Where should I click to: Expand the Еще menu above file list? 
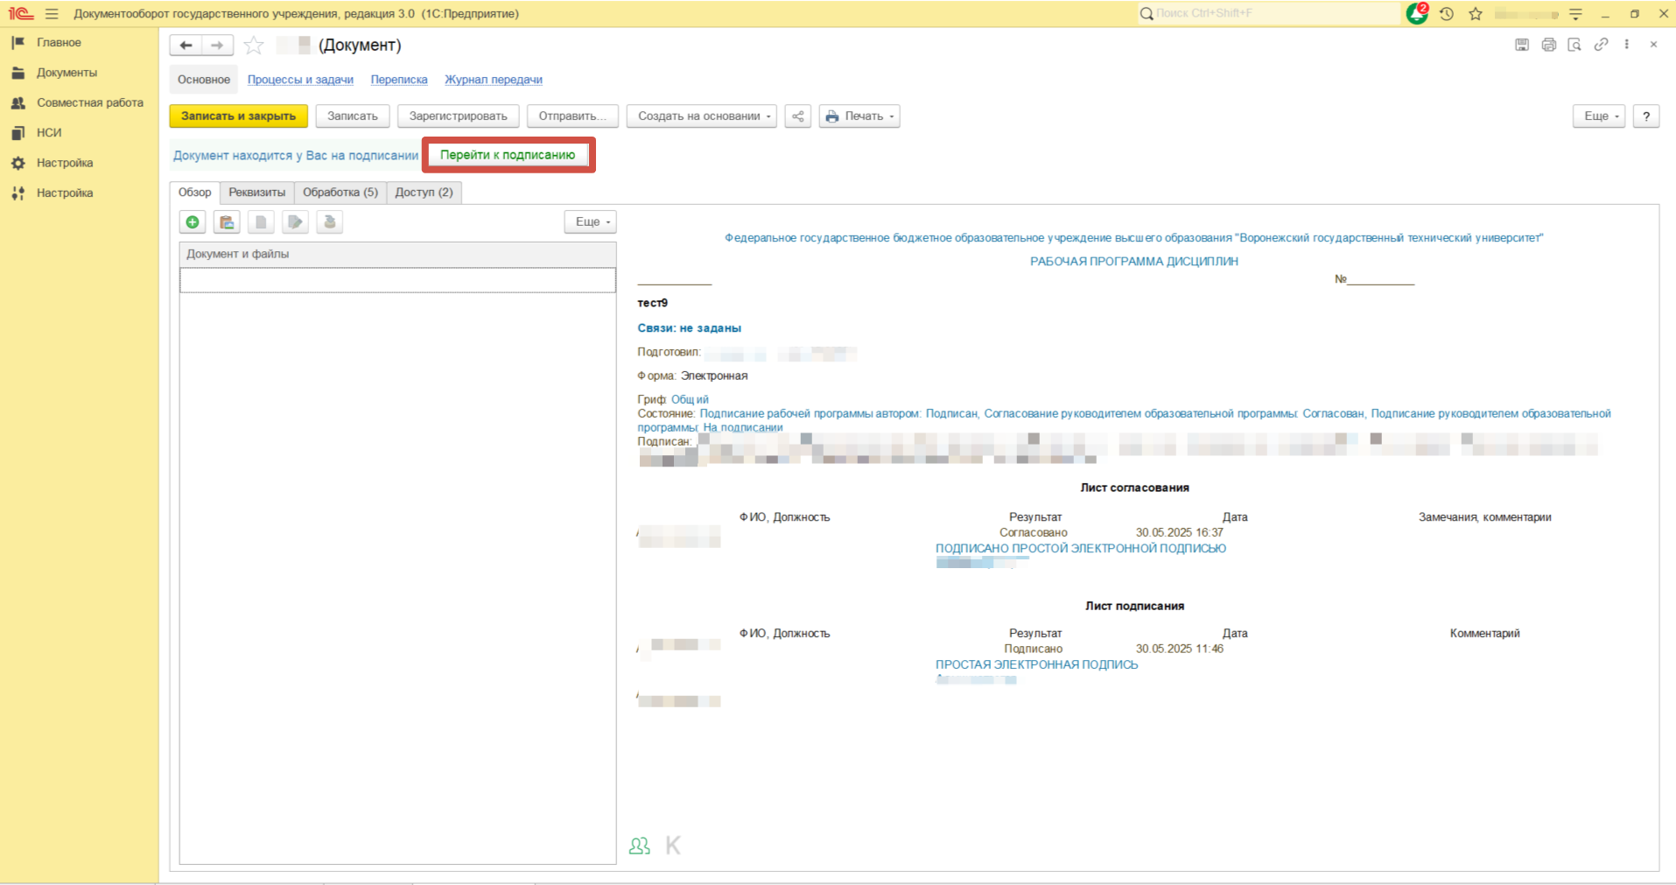591,222
